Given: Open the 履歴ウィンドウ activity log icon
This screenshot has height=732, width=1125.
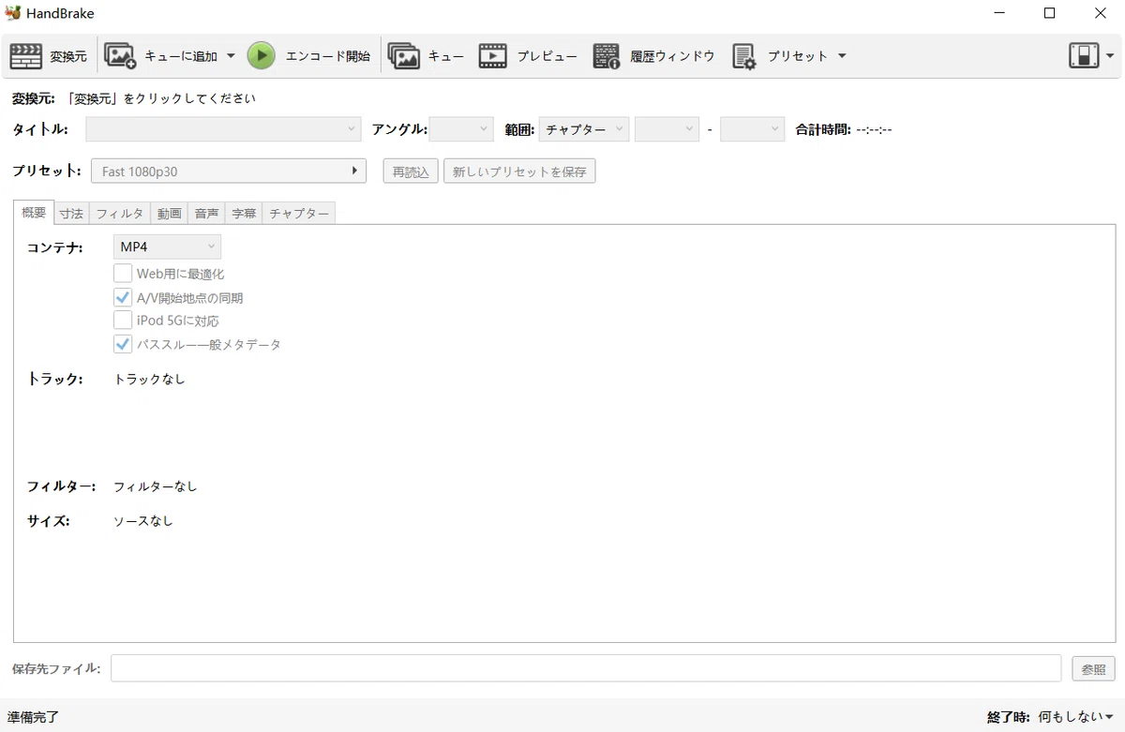Looking at the screenshot, I should tap(607, 56).
